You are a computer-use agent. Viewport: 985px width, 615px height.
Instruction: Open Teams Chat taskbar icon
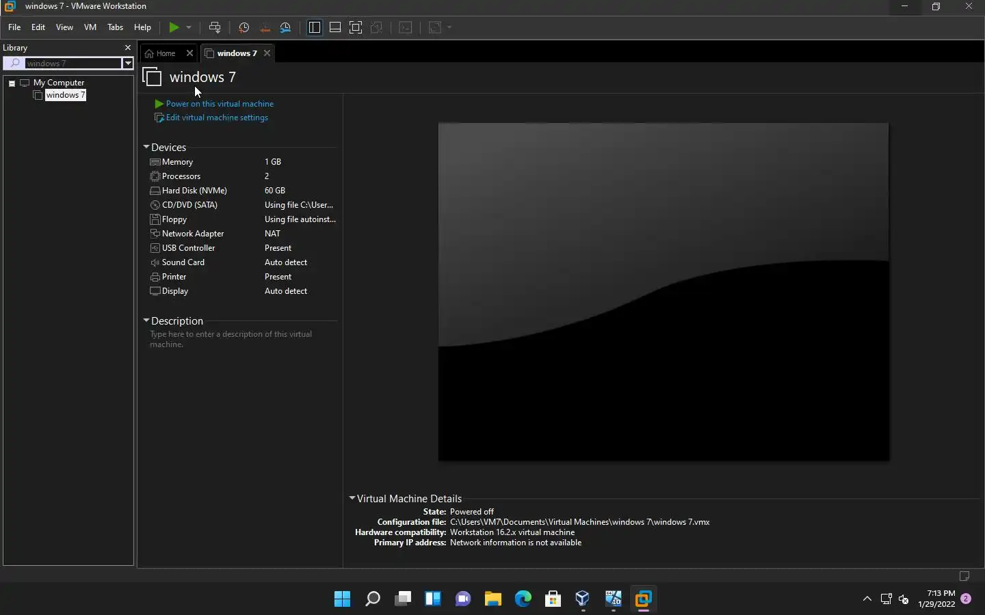coord(462,599)
